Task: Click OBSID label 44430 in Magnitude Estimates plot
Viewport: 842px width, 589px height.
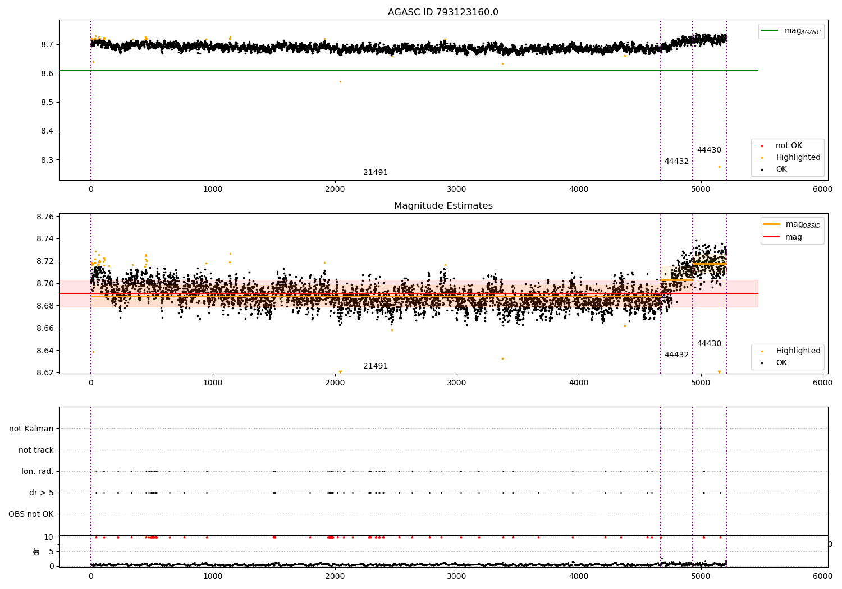Action: coord(709,344)
